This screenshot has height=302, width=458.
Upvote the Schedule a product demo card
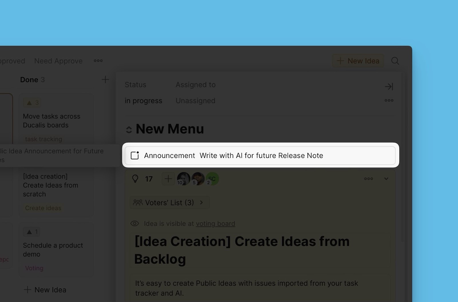tap(31, 232)
